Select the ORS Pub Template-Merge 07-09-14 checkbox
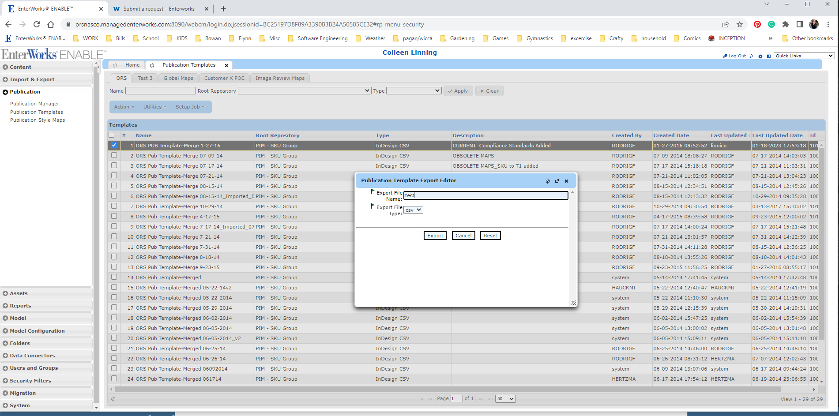Viewport: 839px width, 416px height. (114, 155)
